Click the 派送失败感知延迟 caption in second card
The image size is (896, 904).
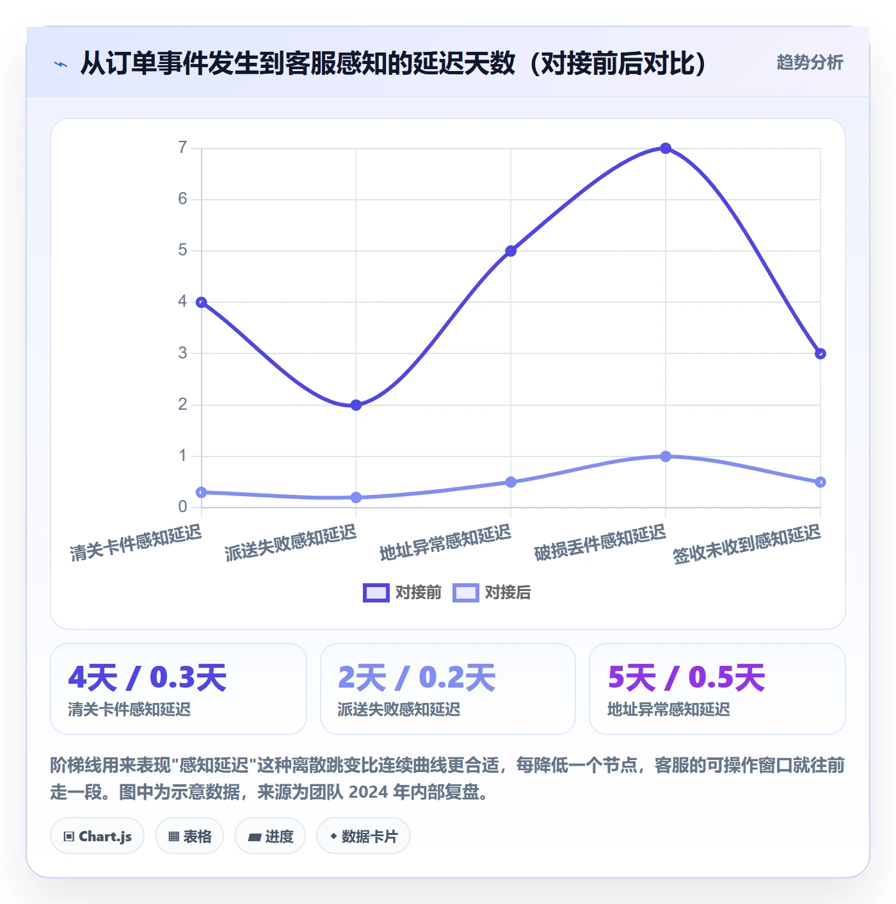coord(399,709)
